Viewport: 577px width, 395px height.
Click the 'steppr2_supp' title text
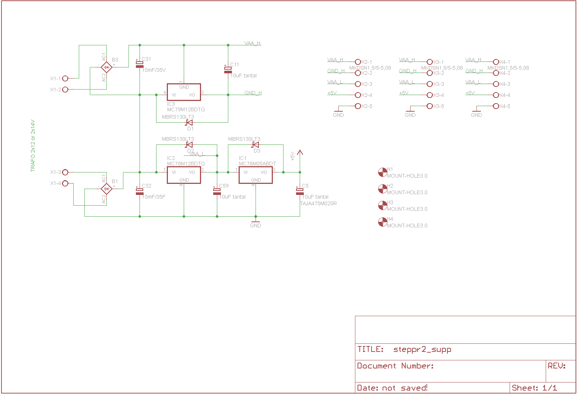click(422, 349)
